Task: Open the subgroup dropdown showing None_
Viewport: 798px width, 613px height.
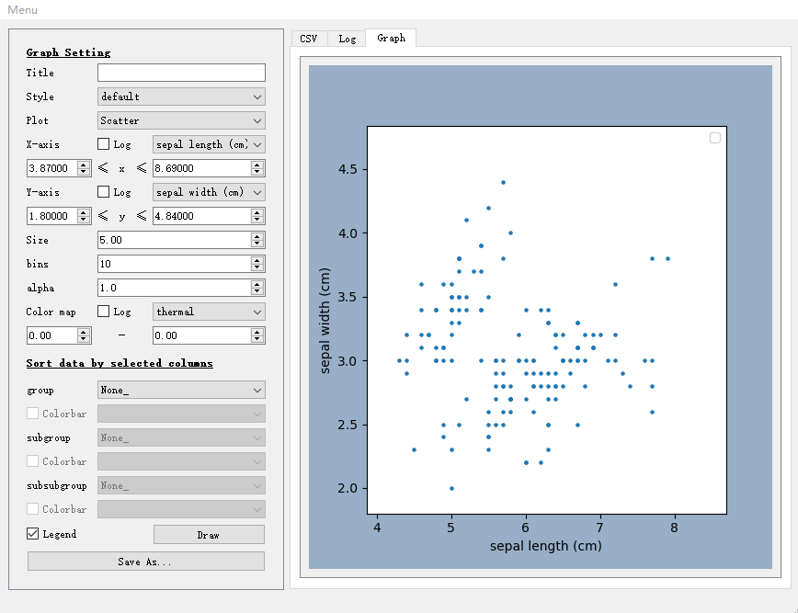Action: [181, 438]
